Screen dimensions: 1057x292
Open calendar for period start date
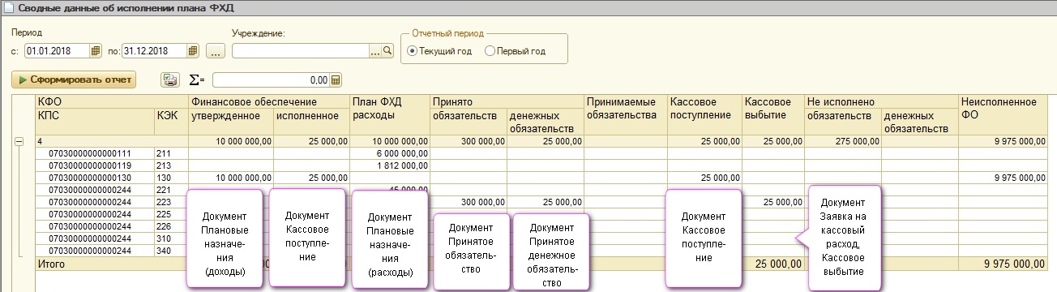coord(96,51)
